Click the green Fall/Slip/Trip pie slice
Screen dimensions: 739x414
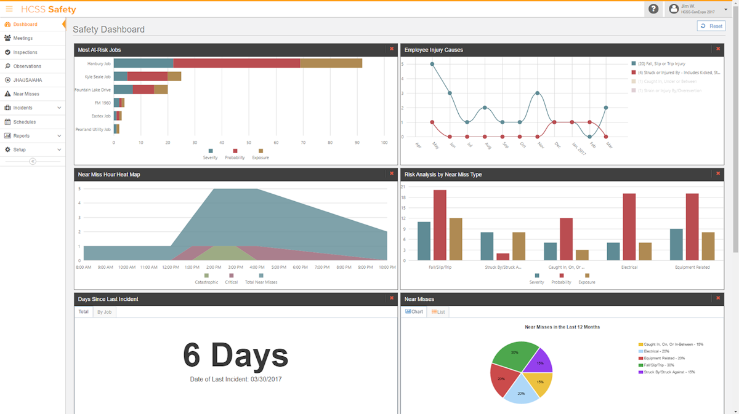pos(511,356)
